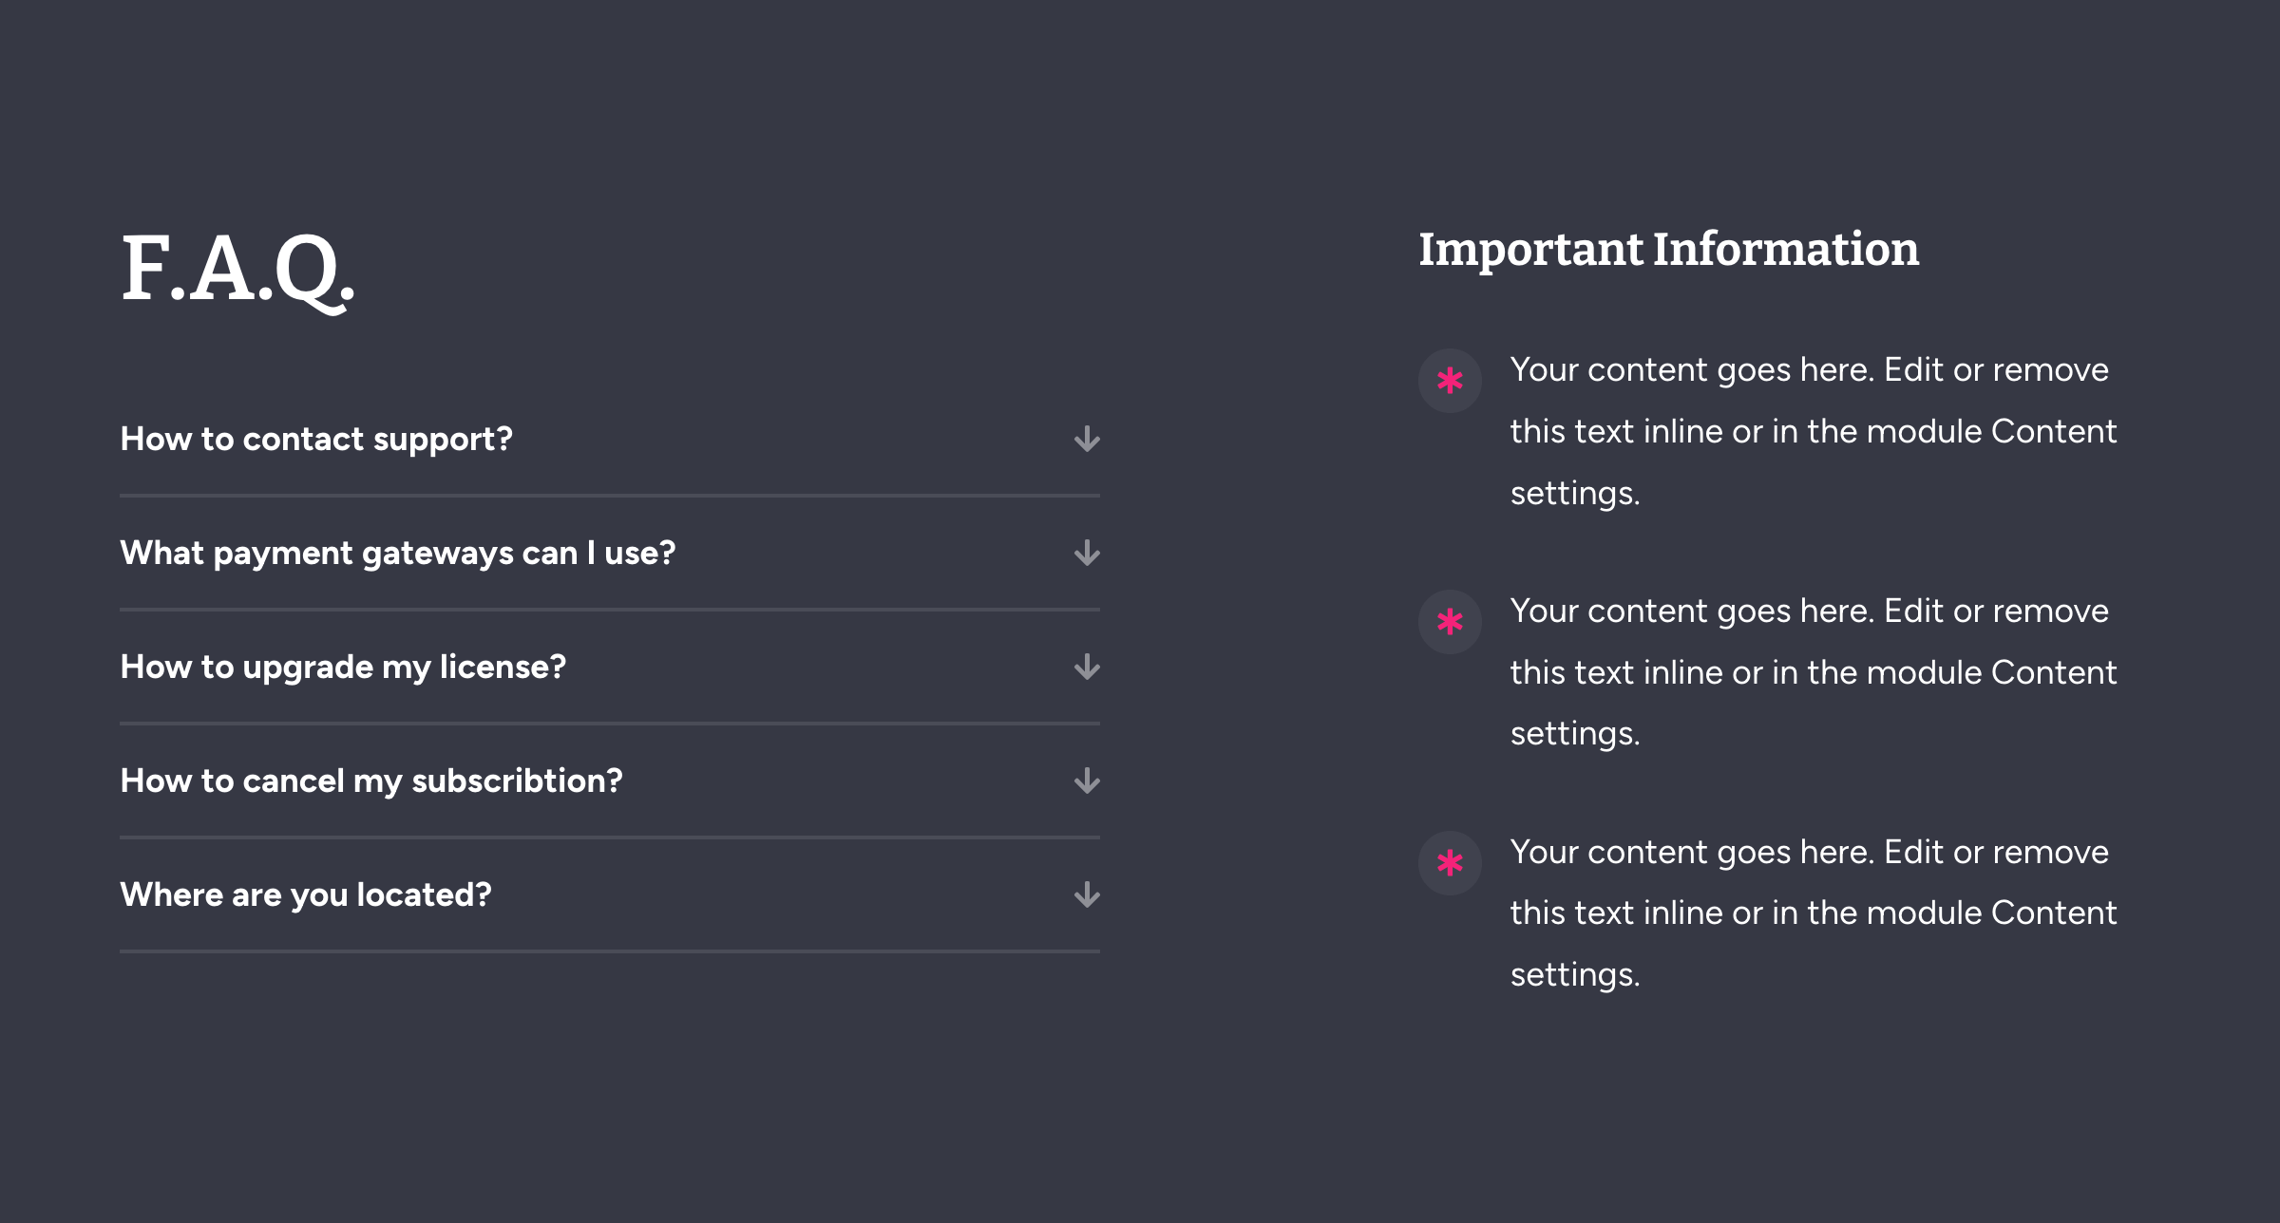Click the arrow beside "What payment gateways can I use?"
This screenshot has height=1223, width=2280.
1087,554
